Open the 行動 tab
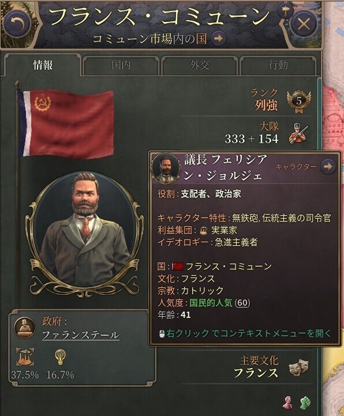Viewport: 344px width, 416px height. pyautogui.click(x=278, y=65)
